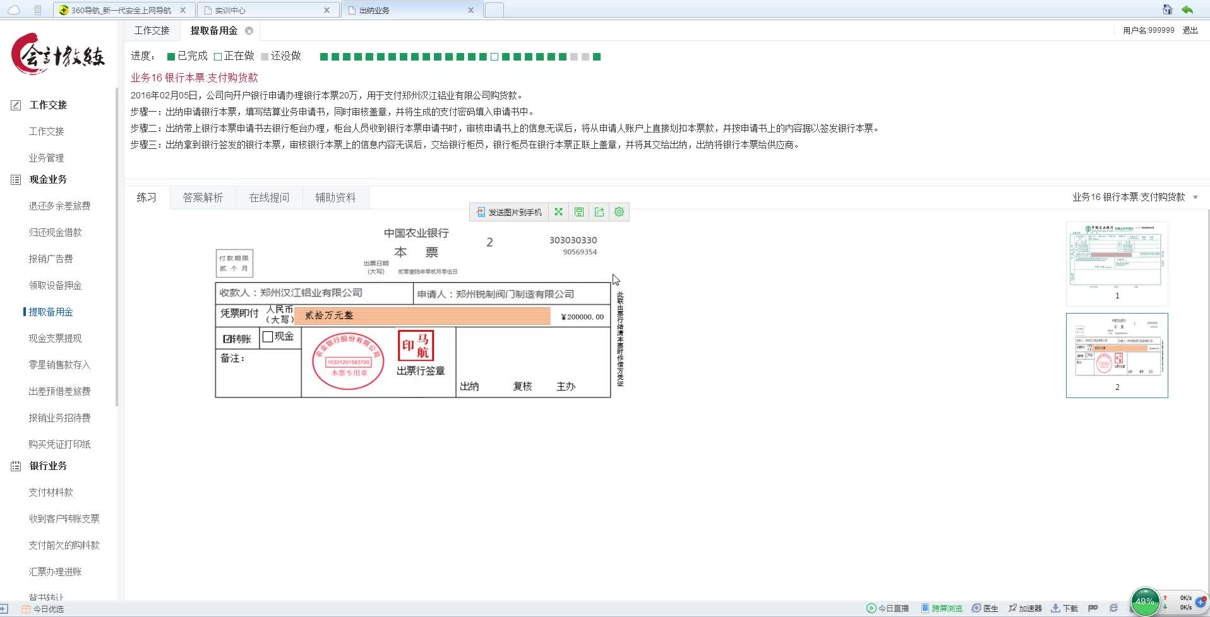1210x617 pixels.
Task: Open 下载 downloads in status bar
Action: tap(1064, 608)
